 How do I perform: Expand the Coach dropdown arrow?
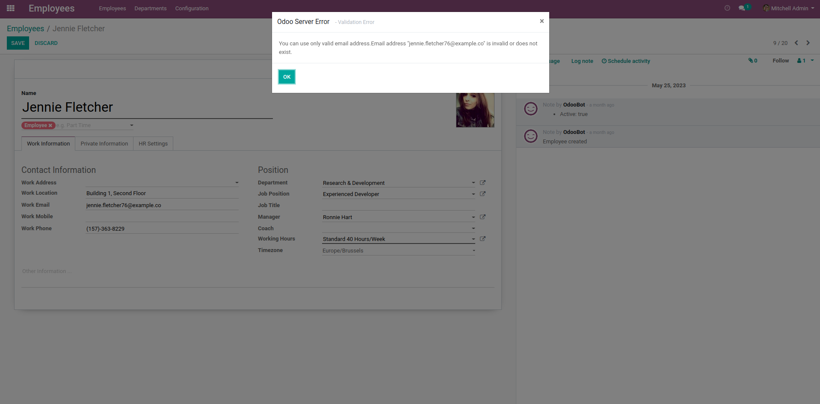click(474, 229)
